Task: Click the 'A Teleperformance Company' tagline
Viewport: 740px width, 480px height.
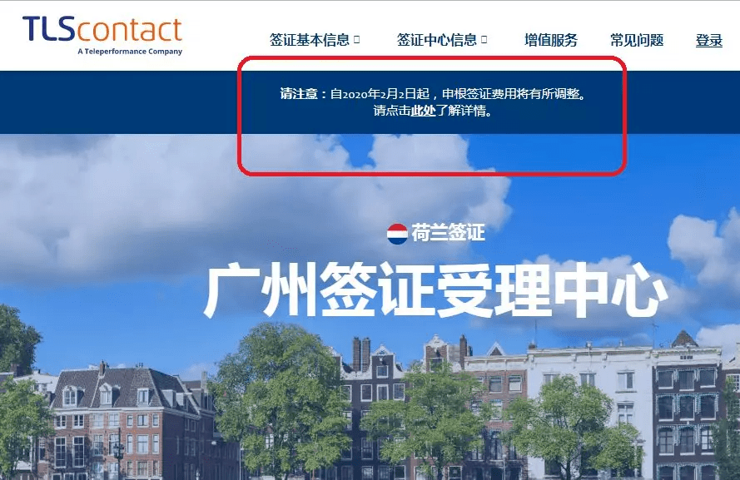Action: click(129, 52)
